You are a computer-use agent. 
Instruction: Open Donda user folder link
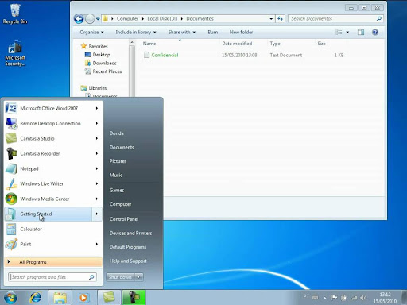click(x=117, y=133)
